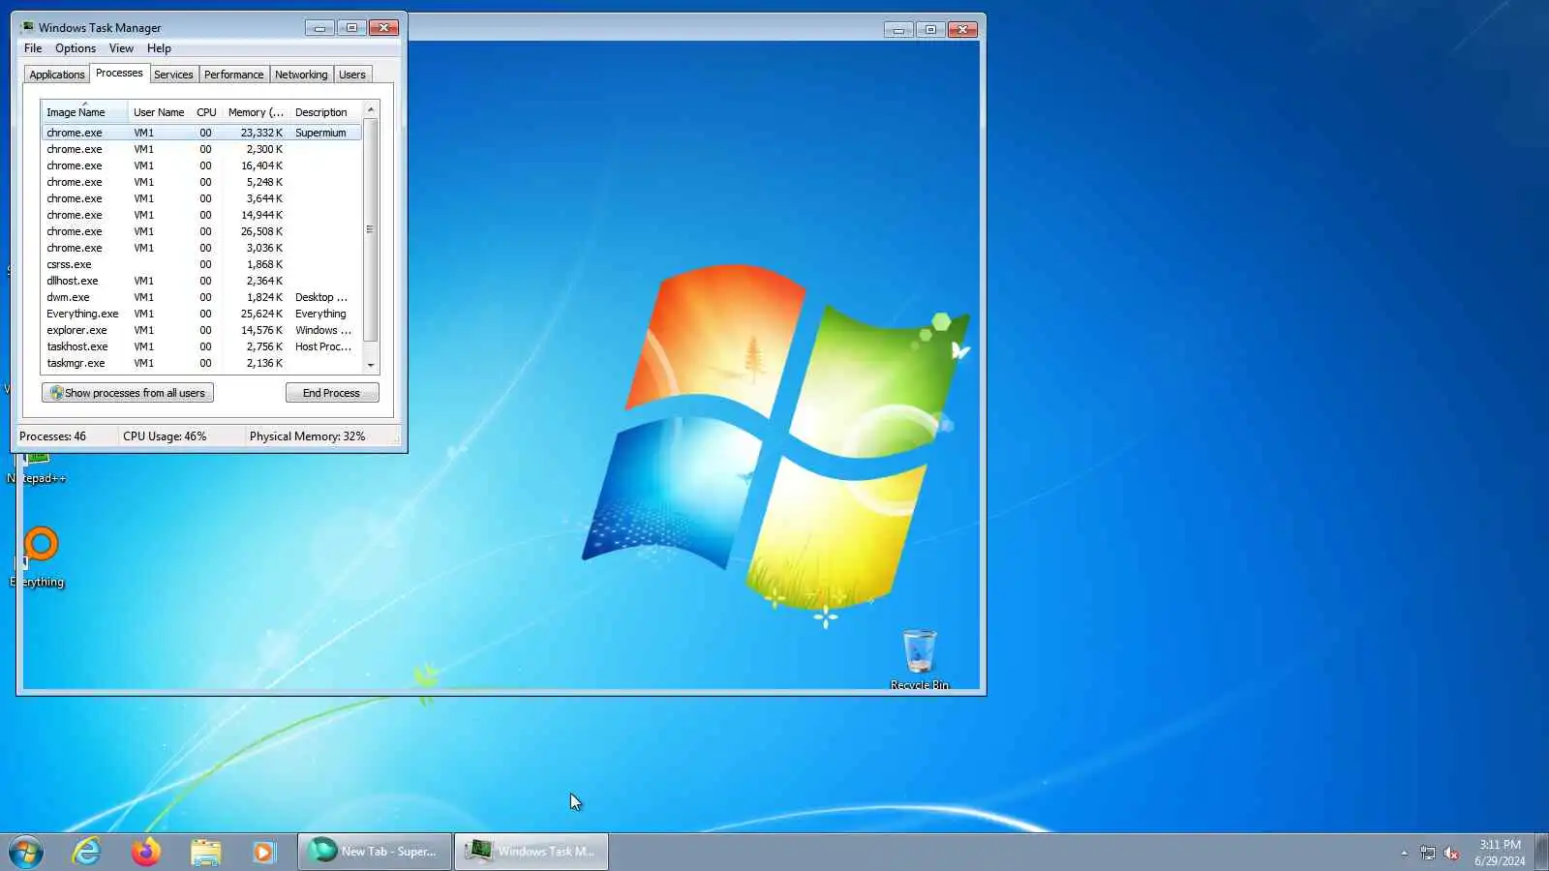Viewport: 1549px width, 871px height.
Task: Sort by Image Name column header
Action: tap(84, 112)
